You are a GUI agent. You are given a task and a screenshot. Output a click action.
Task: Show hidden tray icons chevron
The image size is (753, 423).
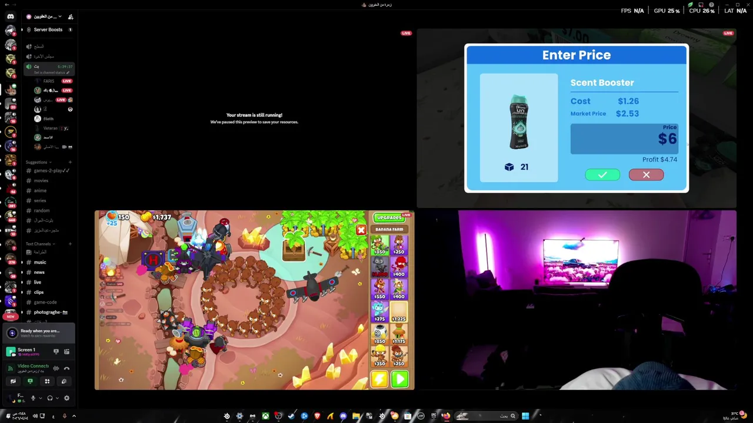click(x=74, y=416)
